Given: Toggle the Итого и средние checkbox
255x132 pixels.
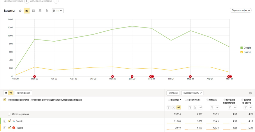Looking at the screenshot, I should pos(9,114).
